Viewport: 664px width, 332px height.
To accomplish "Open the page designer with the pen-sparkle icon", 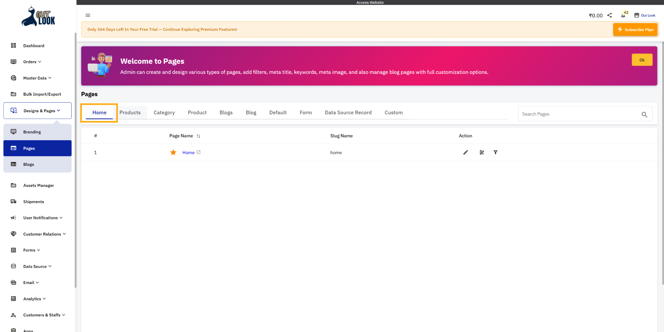I will [481, 152].
